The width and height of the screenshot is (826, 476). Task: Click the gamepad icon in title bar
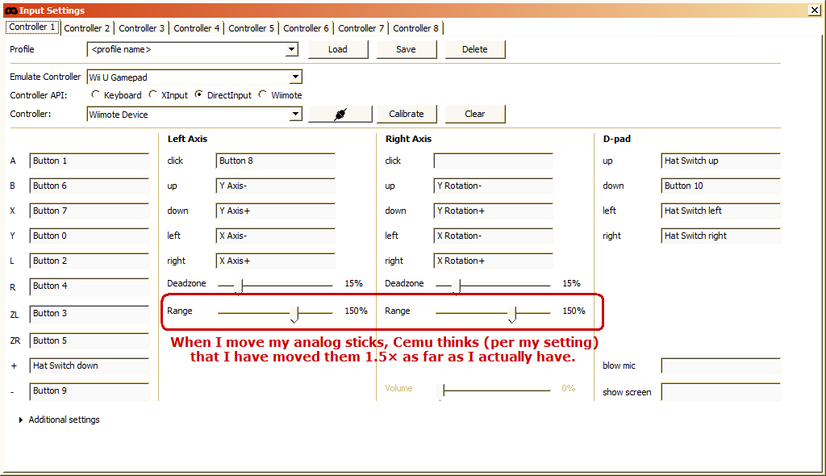pos(10,10)
